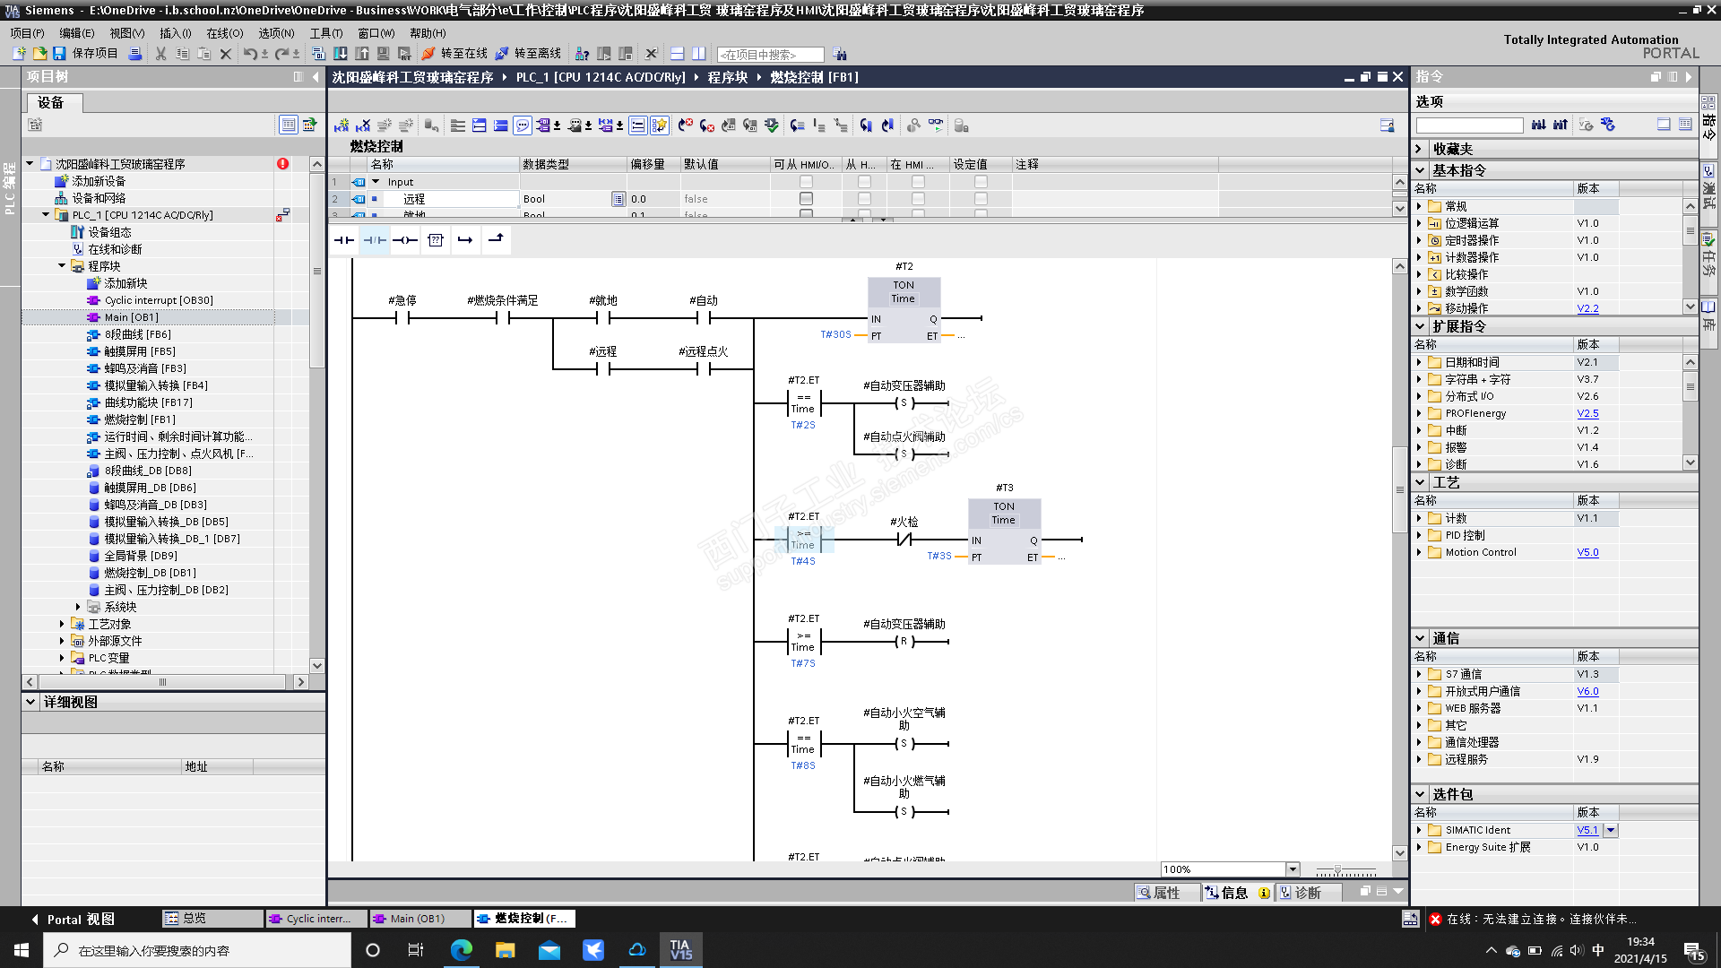The image size is (1721, 968).
Task: Click the close branch icon
Action: point(496,240)
